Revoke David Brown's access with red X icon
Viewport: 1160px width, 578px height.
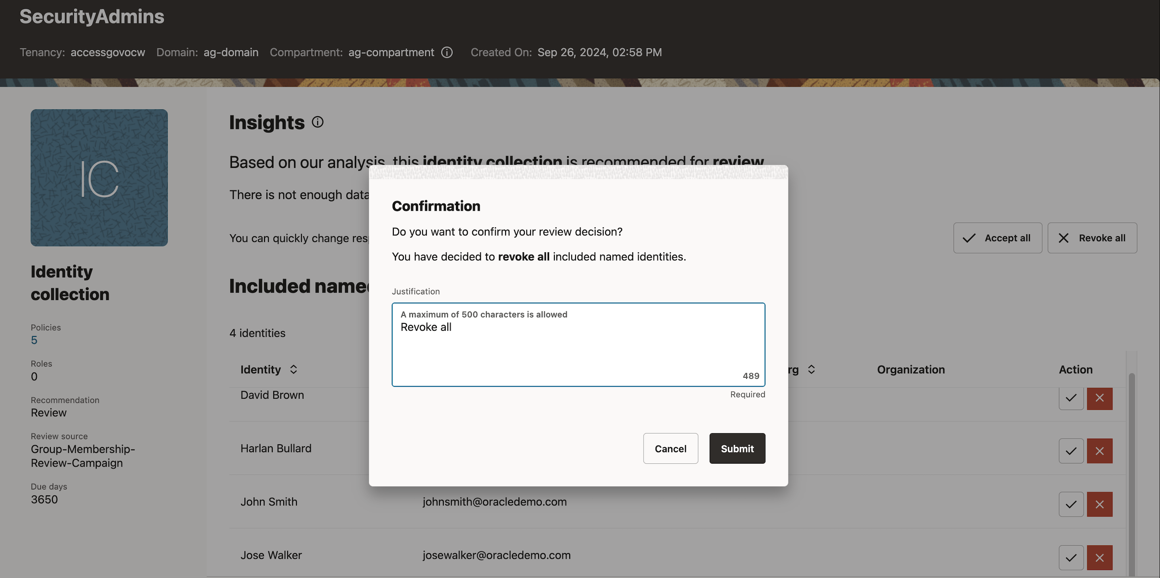(x=1100, y=398)
